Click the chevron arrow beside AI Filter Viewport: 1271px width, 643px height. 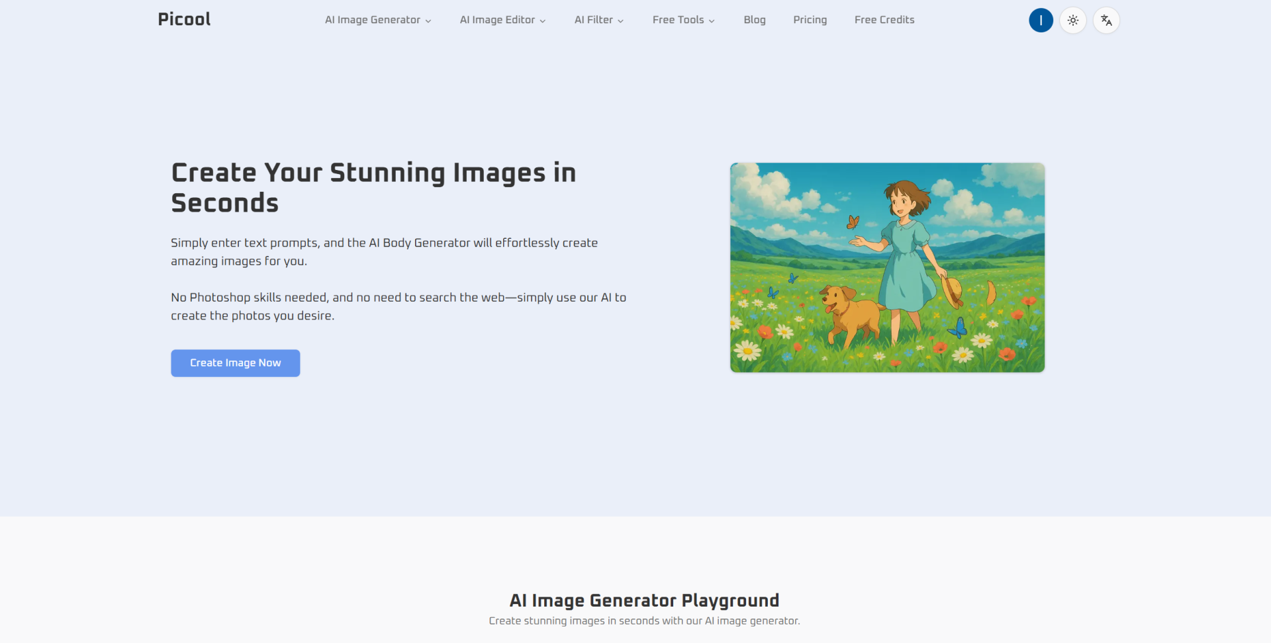click(621, 21)
